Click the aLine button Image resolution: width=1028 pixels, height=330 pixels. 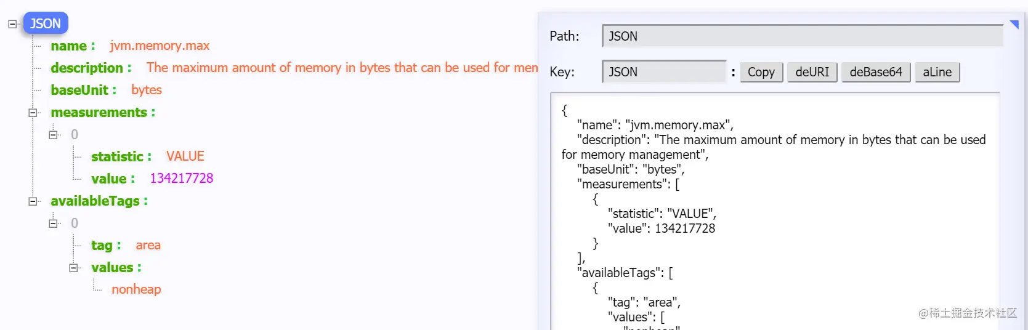tap(937, 72)
